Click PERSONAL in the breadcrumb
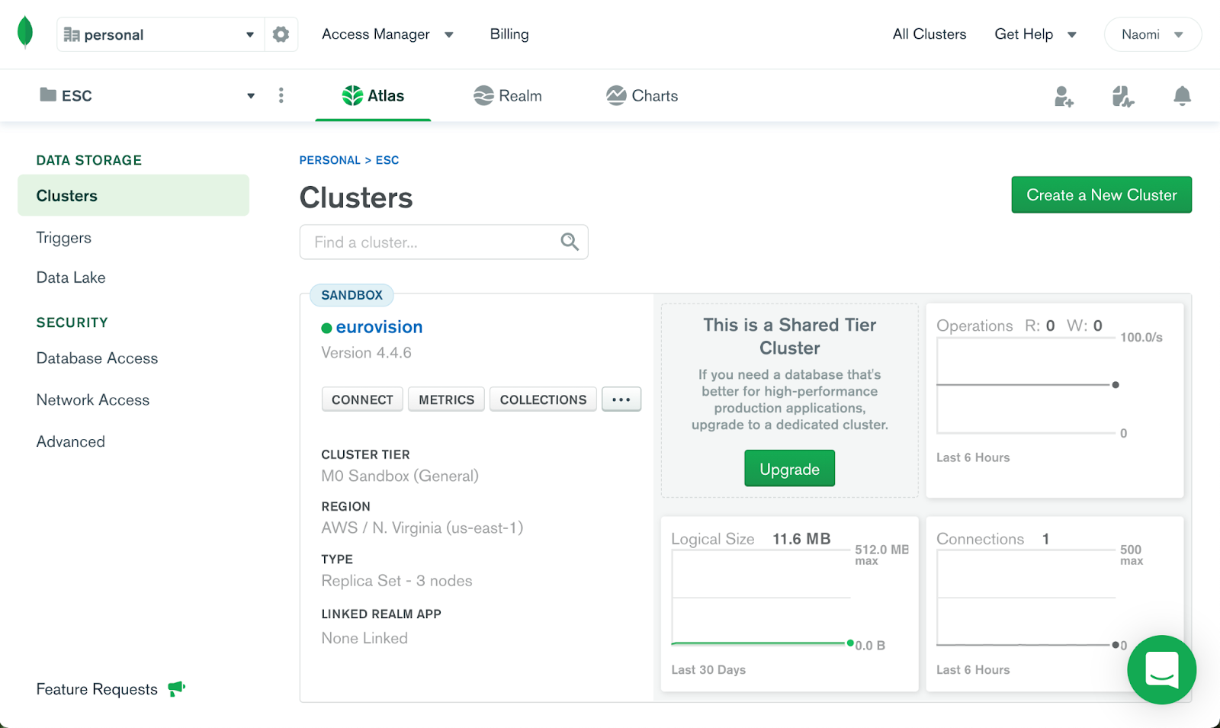This screenshot has height=728, width=1220. coord(329,160)
